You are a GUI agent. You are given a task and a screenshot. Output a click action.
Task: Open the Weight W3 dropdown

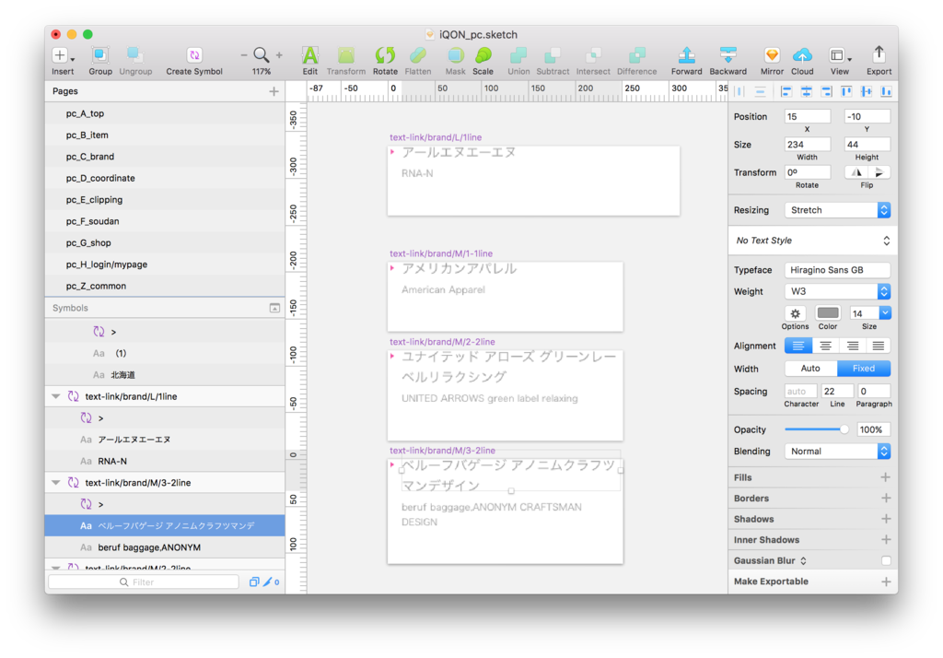tap(837, 291)
